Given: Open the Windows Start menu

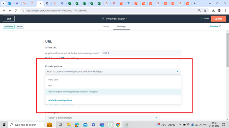Looking at the screenshot, I should click(x=4, y=125).
